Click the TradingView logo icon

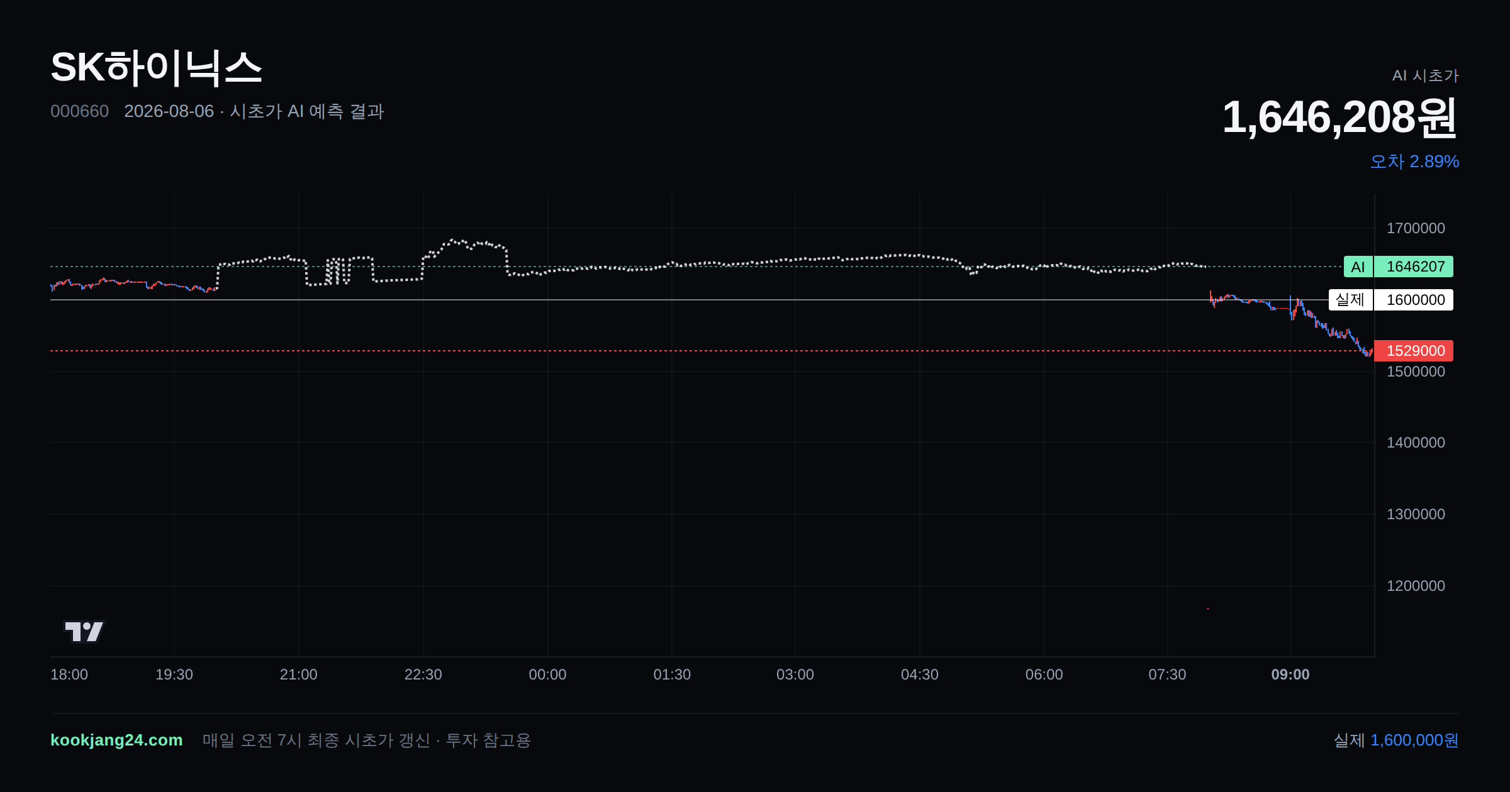pyautogui.click(x=84, y=631)
